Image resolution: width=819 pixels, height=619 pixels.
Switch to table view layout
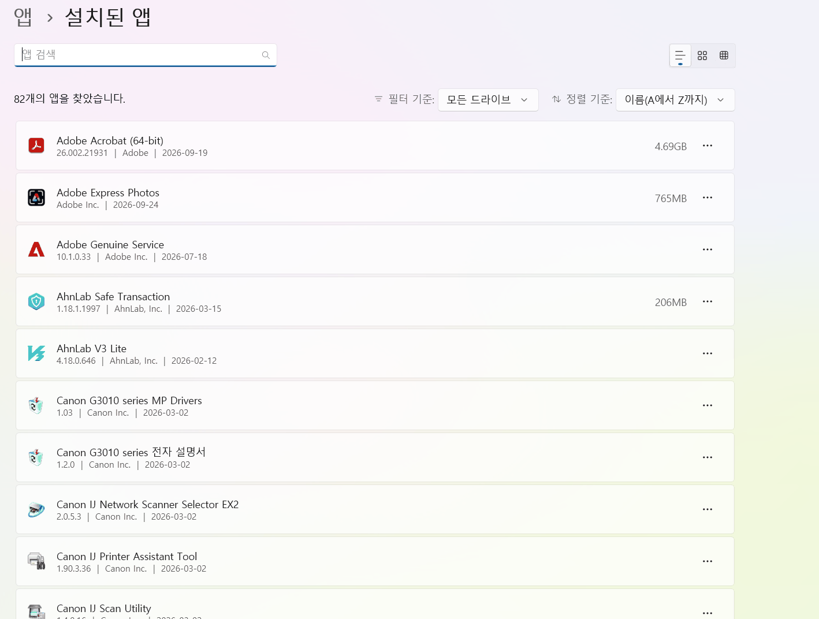724,55
